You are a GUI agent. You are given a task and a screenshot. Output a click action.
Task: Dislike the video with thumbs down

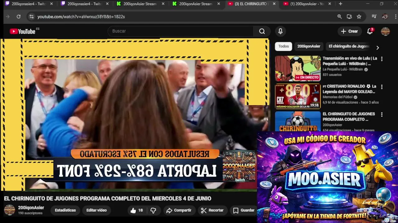pos(153,210)
